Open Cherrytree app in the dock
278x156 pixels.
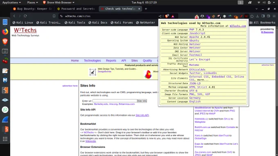point(5,61)
